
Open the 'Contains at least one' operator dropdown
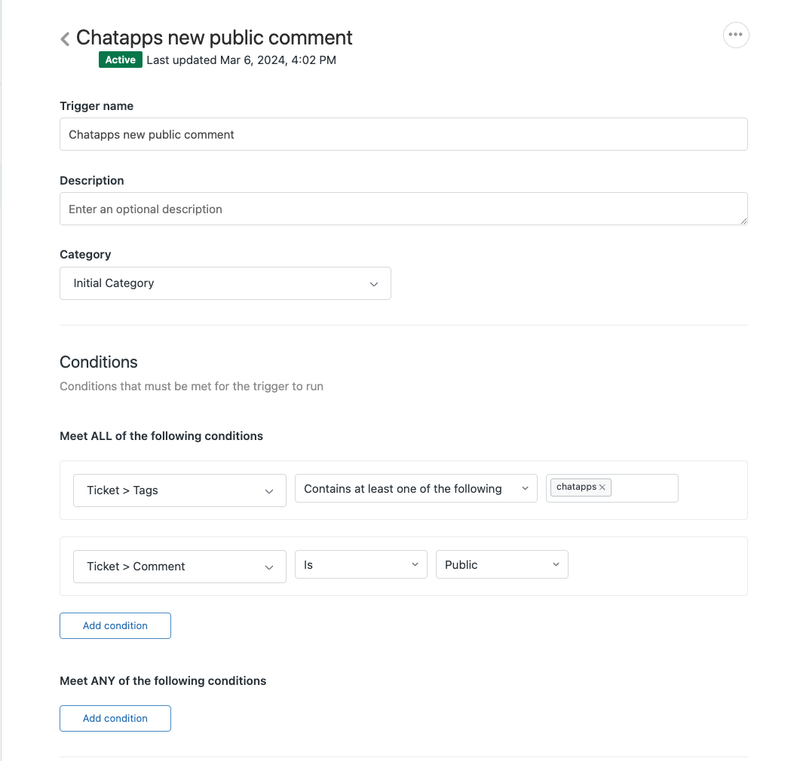click(x=415, y=489)
